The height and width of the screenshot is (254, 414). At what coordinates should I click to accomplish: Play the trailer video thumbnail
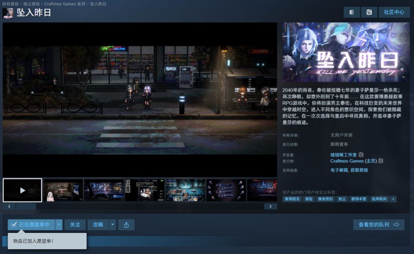[x=23, y=190]
